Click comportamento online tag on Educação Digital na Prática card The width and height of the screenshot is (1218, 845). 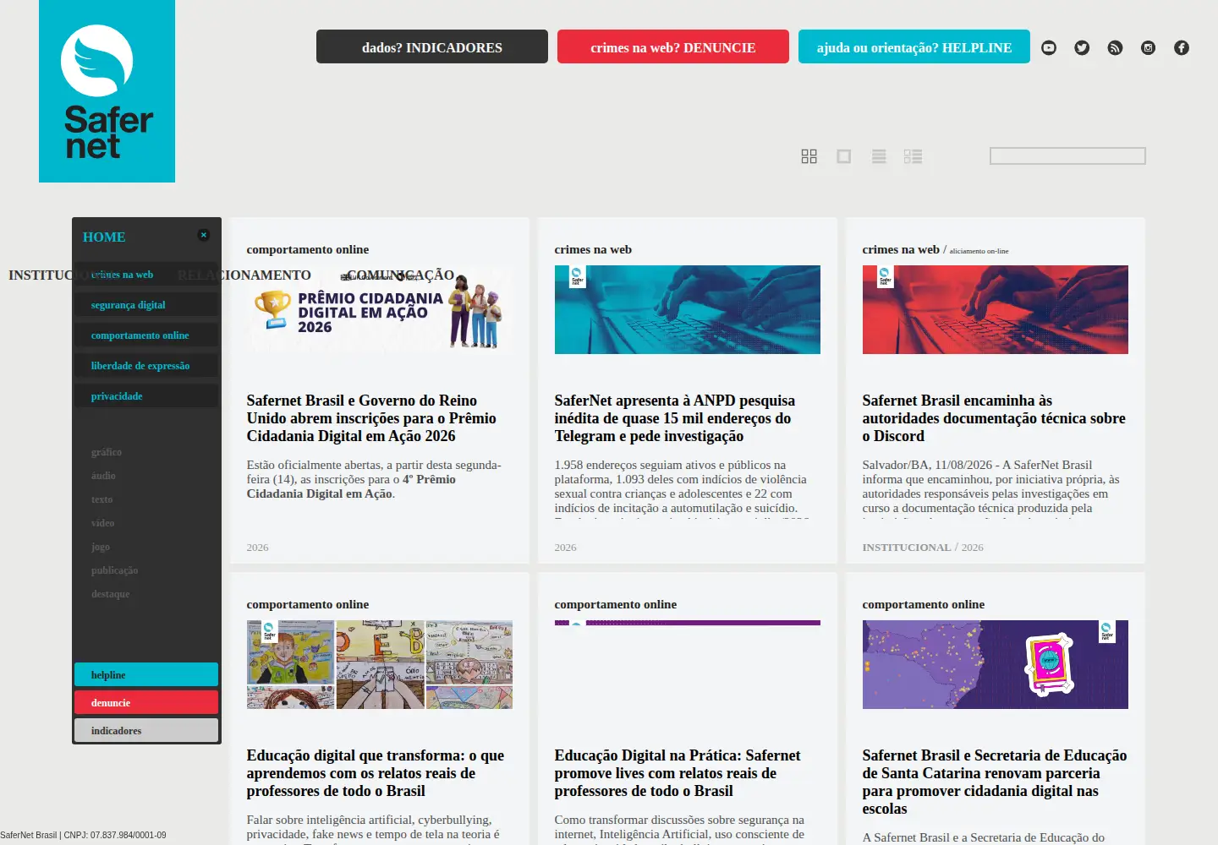(616, 604)
